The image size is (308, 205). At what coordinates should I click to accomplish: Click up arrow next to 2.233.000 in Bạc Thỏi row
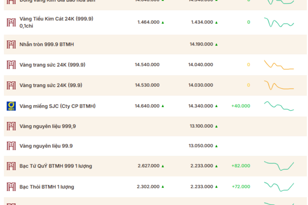216,187
